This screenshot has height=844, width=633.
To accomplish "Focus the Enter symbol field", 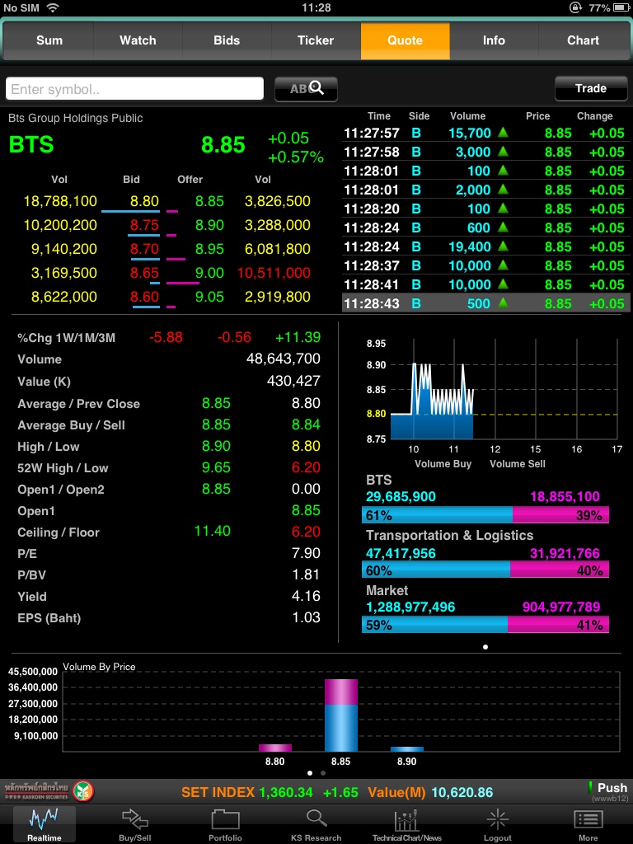I will [x=134, y=89].
